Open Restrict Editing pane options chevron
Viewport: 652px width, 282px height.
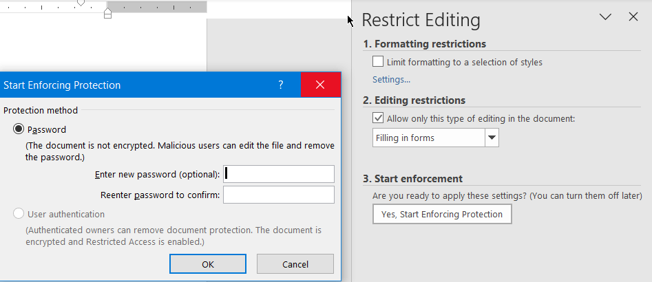[605, 17]
